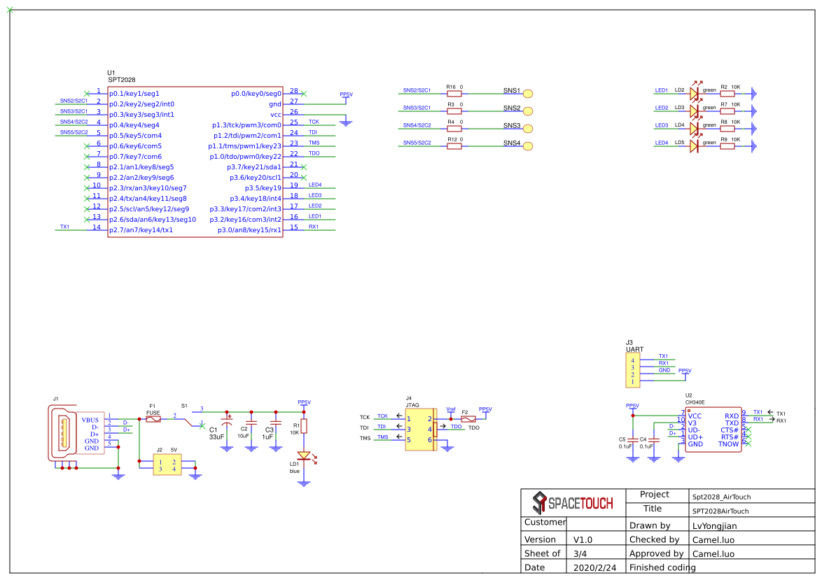Click the date 2020/2/24
Image resolution: width=822 pixels, height=580 pixels.
tap(594, 567)
